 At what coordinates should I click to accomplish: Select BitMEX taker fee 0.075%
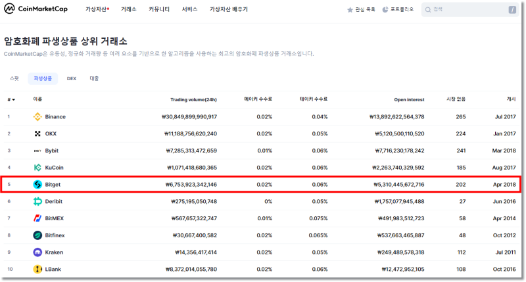pos(318,218)
